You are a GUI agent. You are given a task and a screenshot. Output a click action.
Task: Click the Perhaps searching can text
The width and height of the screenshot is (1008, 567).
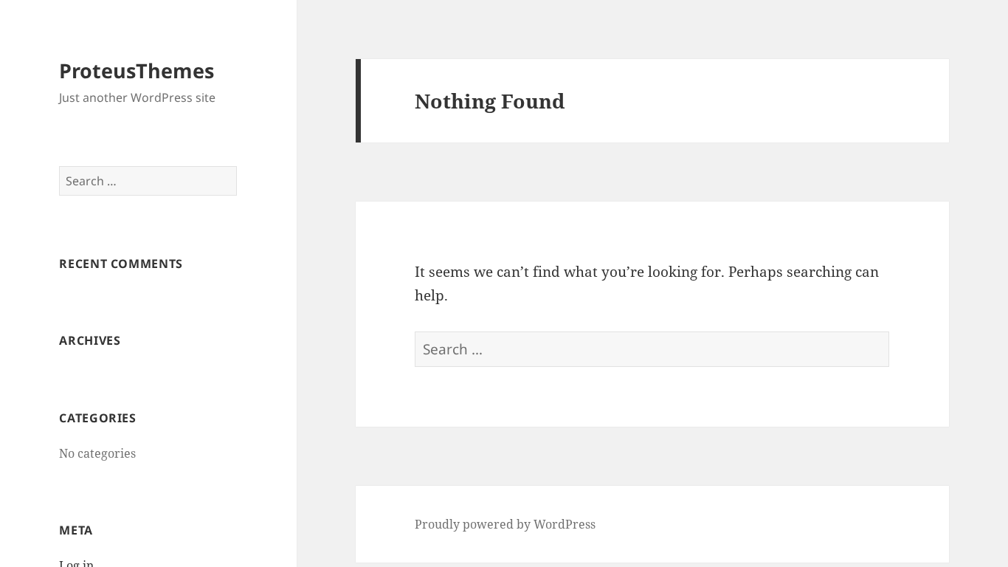pos(803,272)
